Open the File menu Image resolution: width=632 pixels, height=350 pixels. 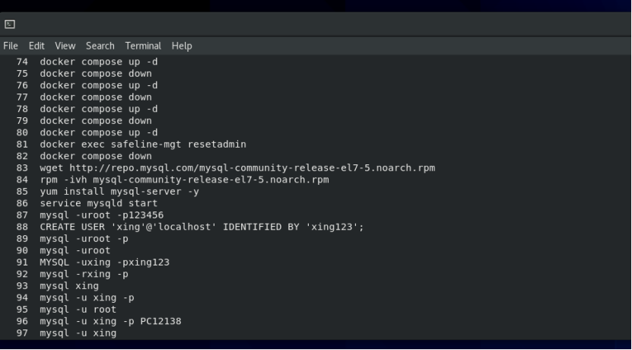(x=11, y=46)
